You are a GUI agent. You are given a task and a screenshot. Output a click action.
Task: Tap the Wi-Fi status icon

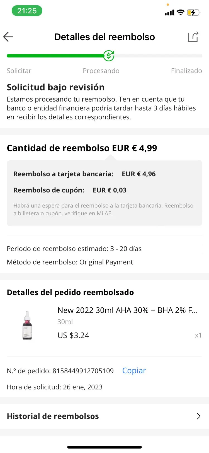tap(181, 12)
